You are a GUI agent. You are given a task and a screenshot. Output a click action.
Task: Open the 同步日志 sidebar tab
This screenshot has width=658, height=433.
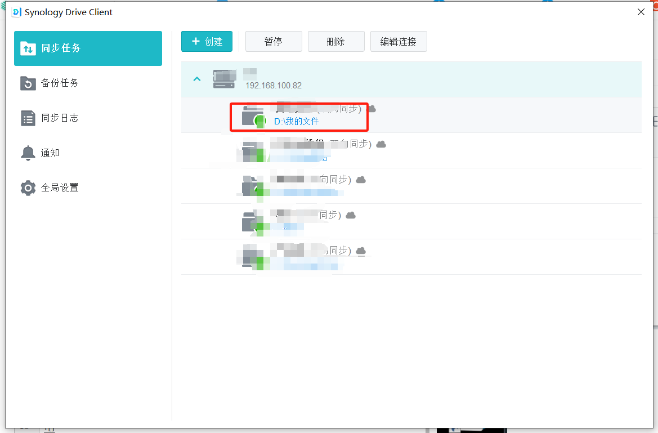[88, 118]
